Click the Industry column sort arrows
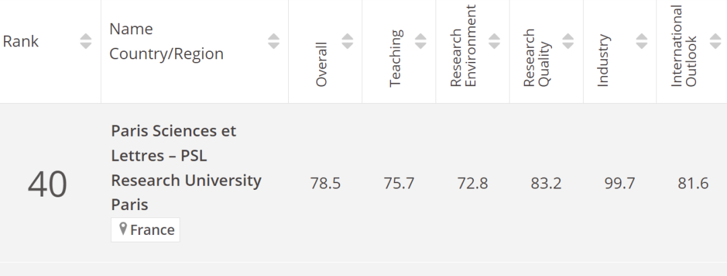 (x=642, y=41)
